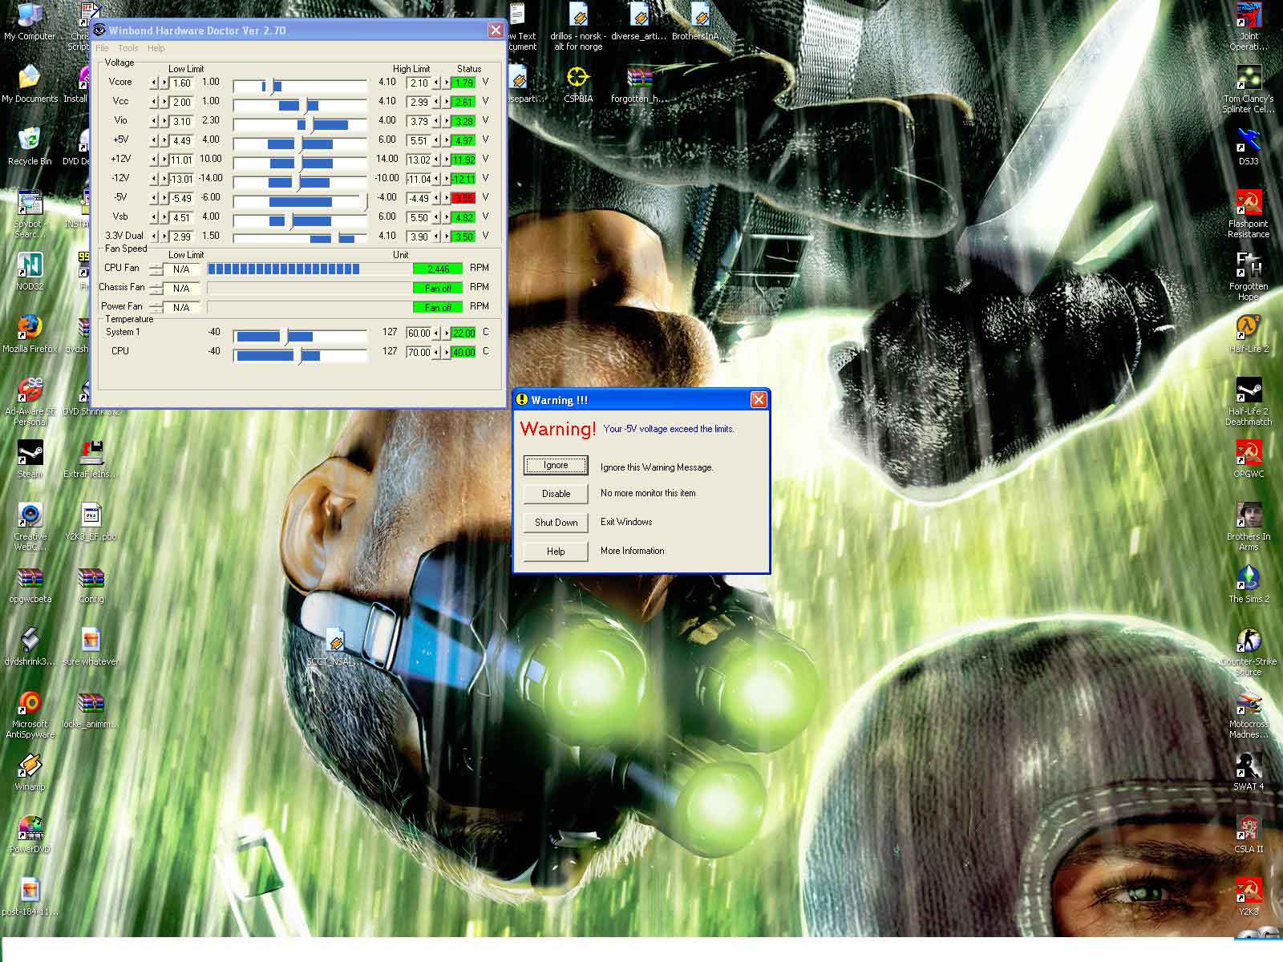Open the CSPBIA desktop icon
The height and width of the screenshot is (962, 1283).
coord(578,84)
